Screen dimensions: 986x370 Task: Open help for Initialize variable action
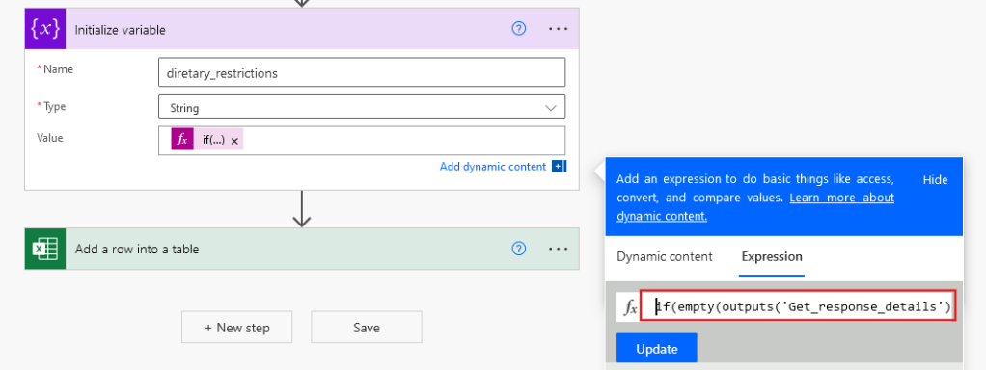pyautogui.click(x=519, y=29)
